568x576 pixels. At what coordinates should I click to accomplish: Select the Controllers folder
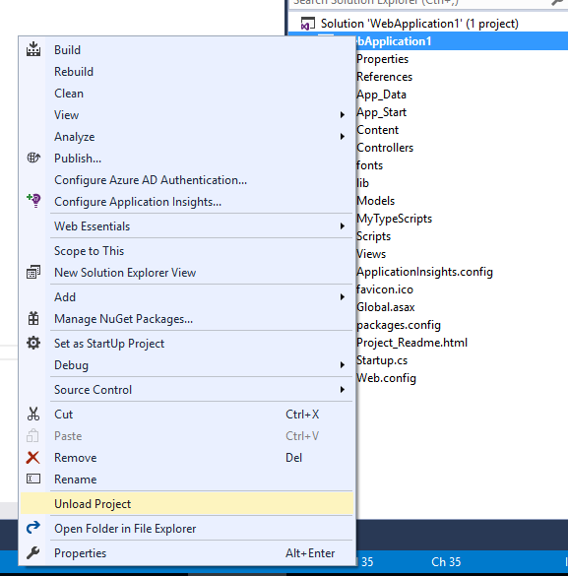point(385,148)
